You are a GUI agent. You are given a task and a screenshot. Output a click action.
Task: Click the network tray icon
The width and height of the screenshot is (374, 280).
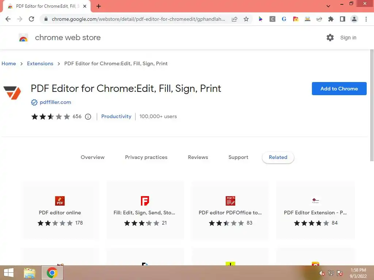tap(331, 273)
